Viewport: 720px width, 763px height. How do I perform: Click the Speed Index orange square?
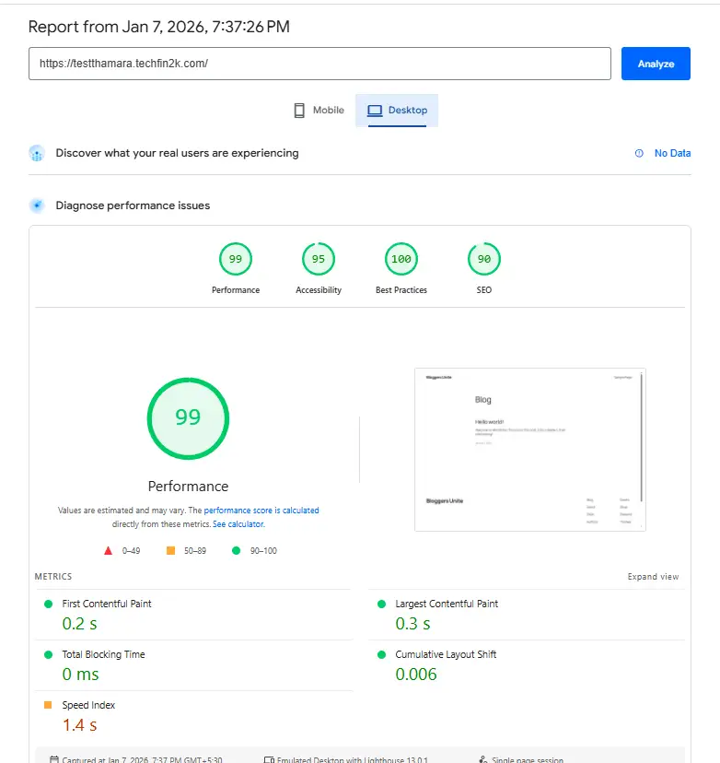48,705
